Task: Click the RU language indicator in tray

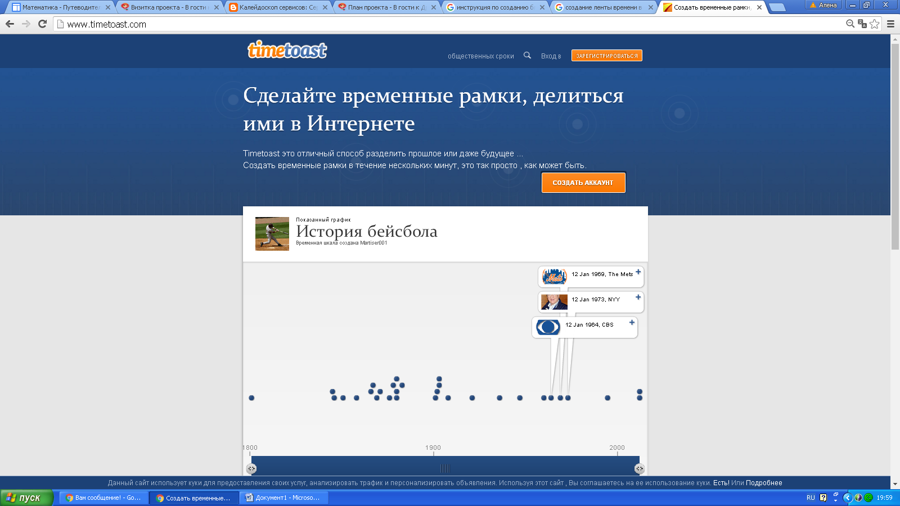Action: (811, 498)
